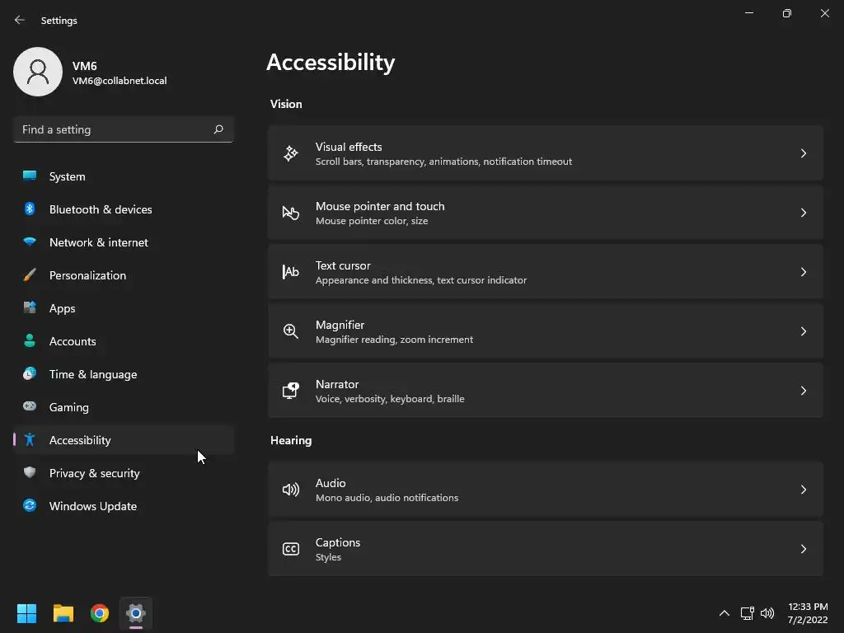The height and width of the screenshot is (633, 844).
Task: Expand the Narrator settings chevron
Action: tap(804, 391)
